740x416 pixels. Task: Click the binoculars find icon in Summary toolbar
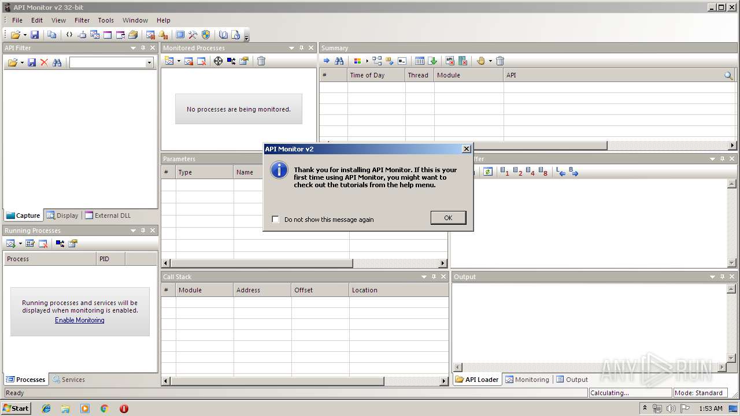[x=339, y=61]
